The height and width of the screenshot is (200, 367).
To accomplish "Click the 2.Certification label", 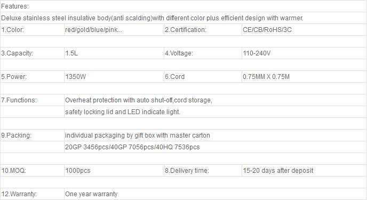I will click(x=186, y=30).
